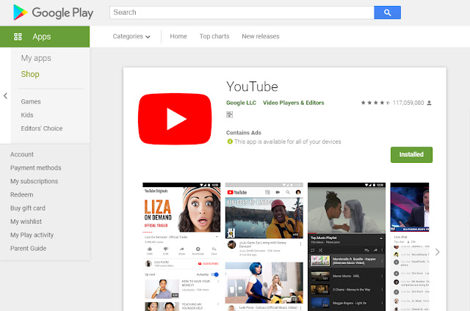Click the Google Play logo

(54, 12)
